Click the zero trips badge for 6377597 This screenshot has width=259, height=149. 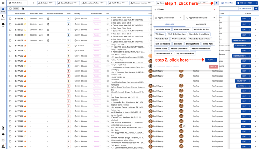pos(68,81)
